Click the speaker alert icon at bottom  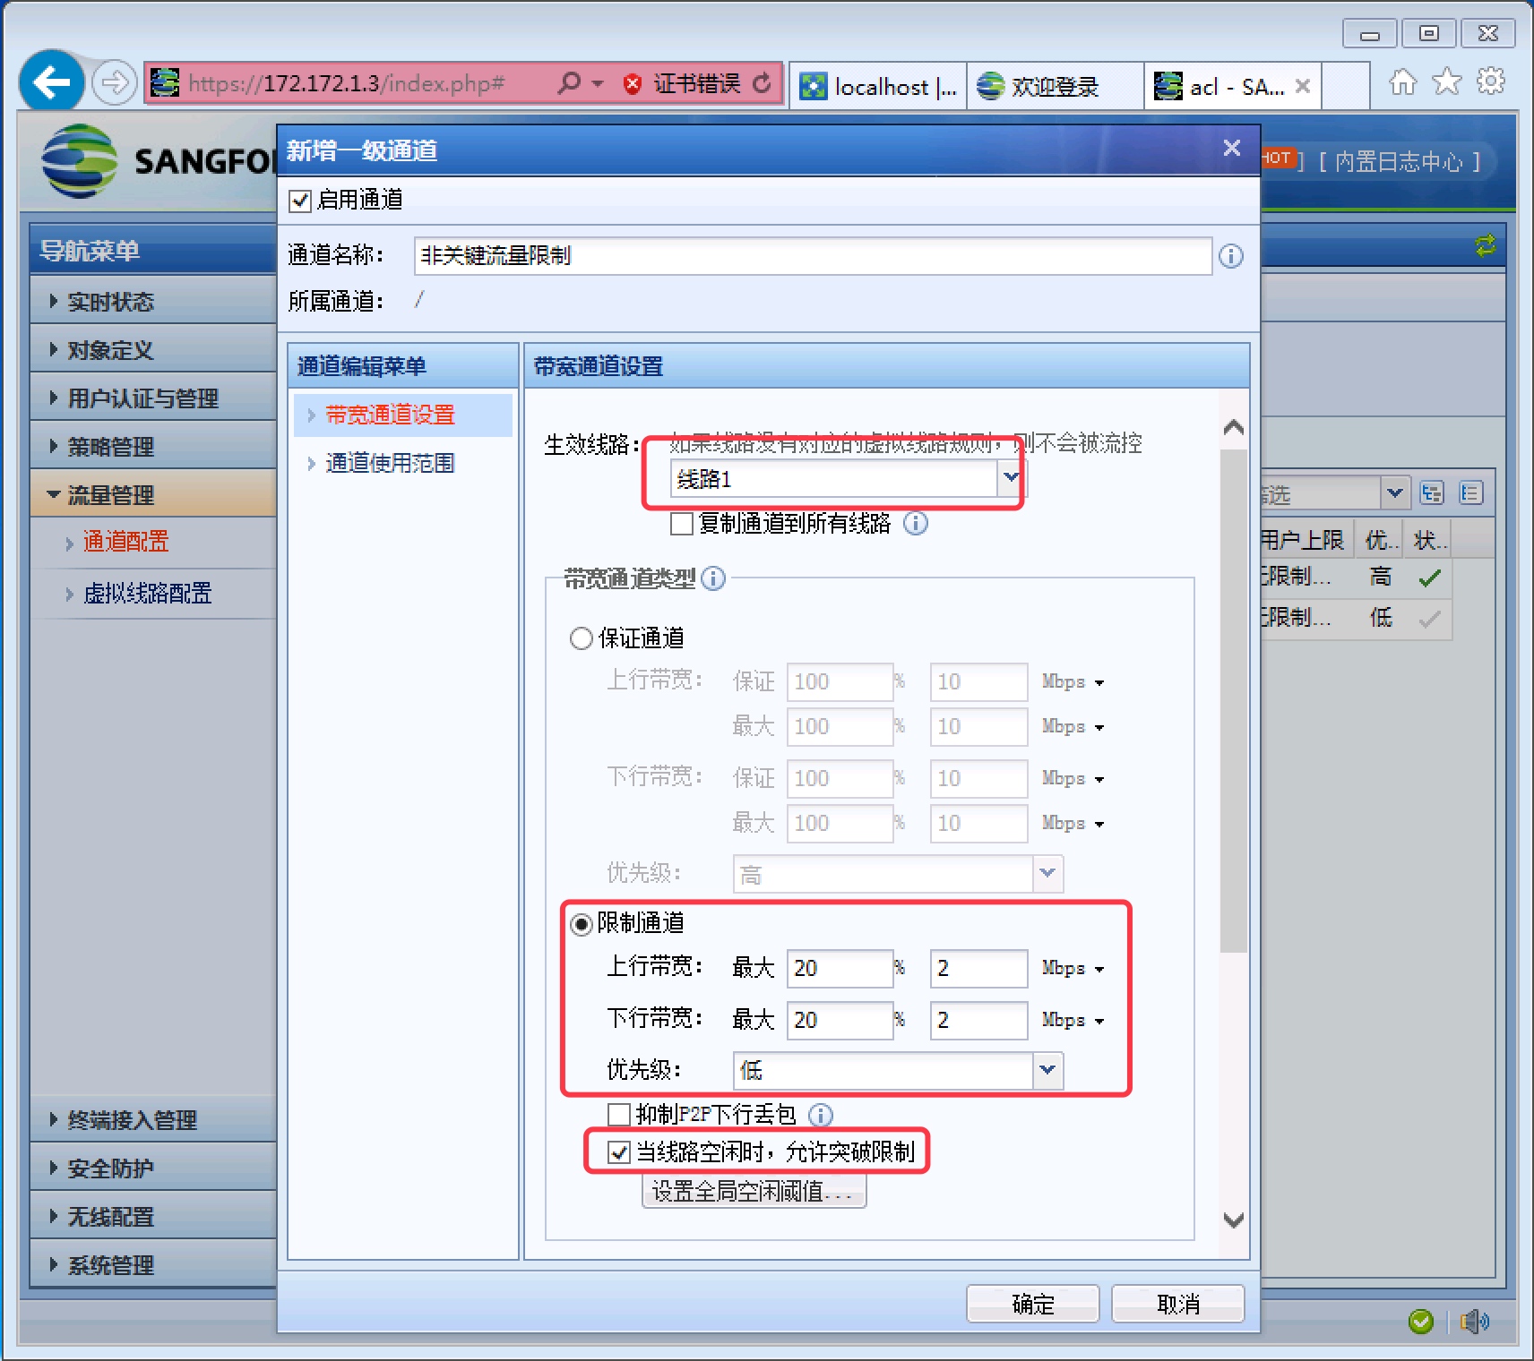1474,1321
